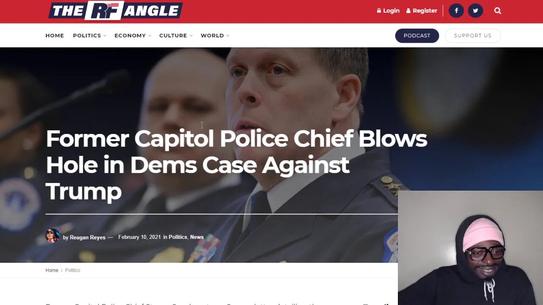Open the Twitter page icon
Image resolution: width=543 pixels, height=305 pixels.
475,11
